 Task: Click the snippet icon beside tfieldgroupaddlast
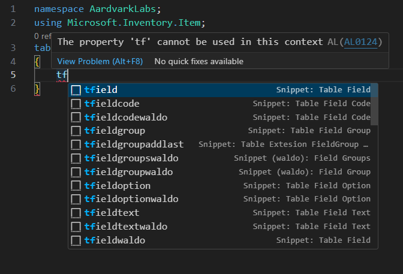76,144
